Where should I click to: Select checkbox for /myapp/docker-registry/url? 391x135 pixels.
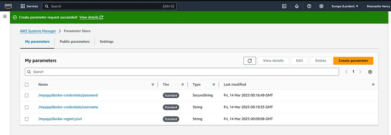[x=27, y=119]
